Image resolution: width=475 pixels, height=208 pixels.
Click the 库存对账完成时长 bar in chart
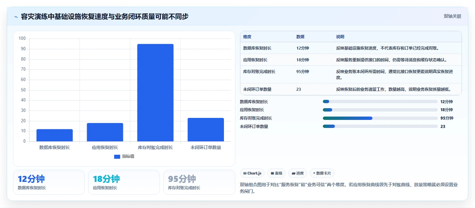pyautogui.click(x=155, y=93)
